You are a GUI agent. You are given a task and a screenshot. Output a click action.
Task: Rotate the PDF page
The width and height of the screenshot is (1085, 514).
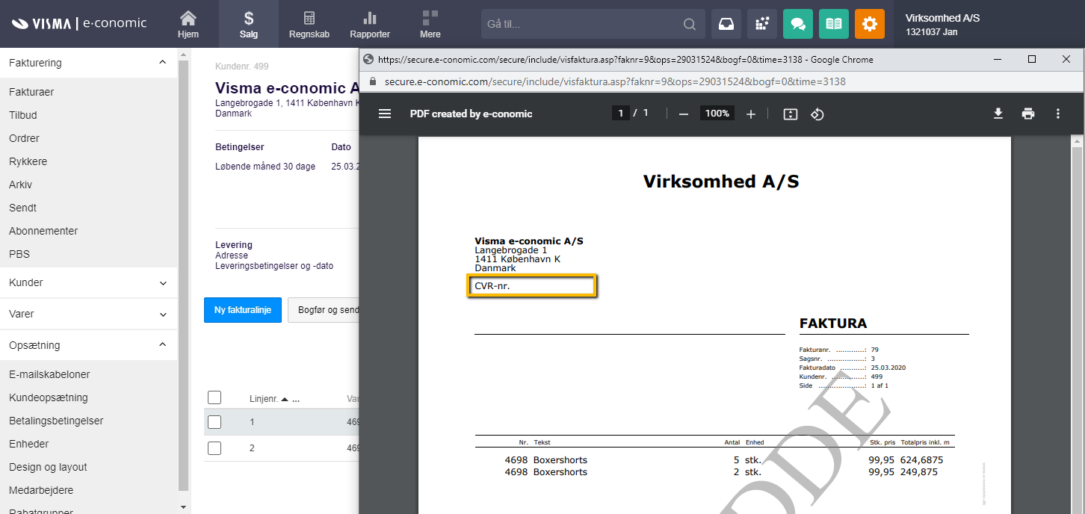[817, 114]
